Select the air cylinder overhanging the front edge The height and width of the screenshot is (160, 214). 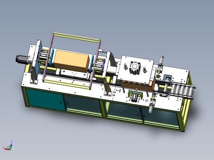pyautogui.click(x=152, y=103)
